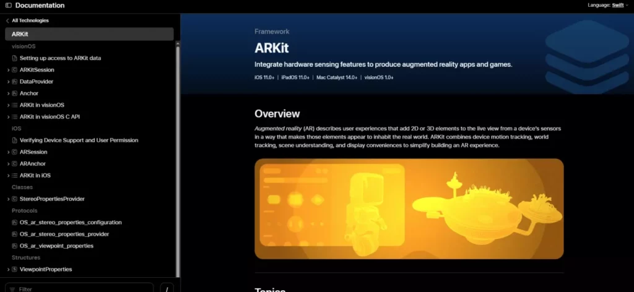Expand ARKit in iOS node
This screenshot has height=292, width=634.
click(9, 175)
